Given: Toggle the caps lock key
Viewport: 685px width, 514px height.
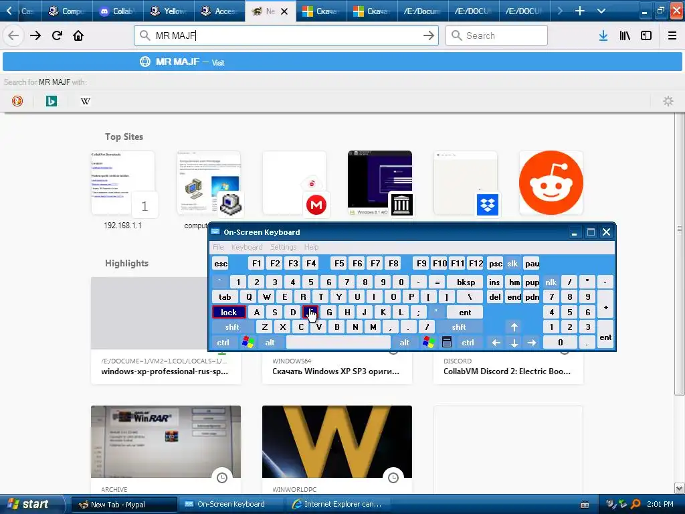Looking at the screenshot, I should 229,312.
